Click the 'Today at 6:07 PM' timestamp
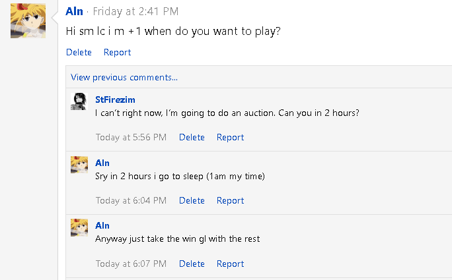The image size is (452, 280). (x=131, y=264)
